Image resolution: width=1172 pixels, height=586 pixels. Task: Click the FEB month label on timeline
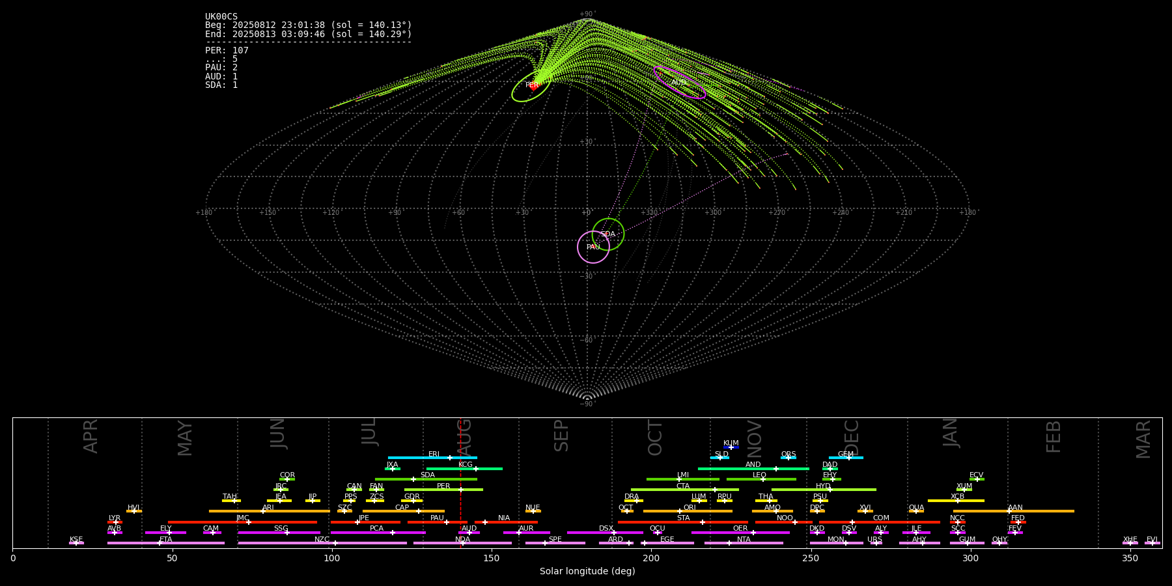tap(1053, 437)
